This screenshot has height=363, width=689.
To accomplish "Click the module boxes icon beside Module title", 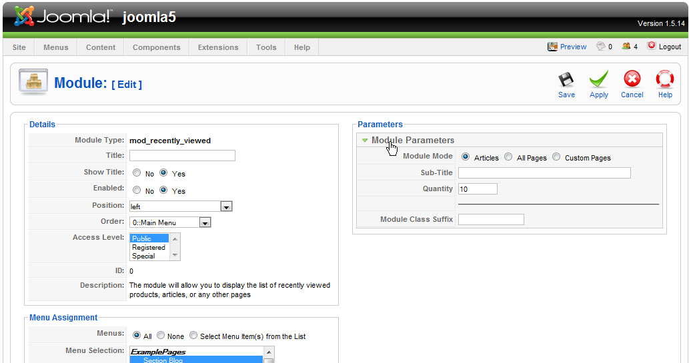I will click(x=33, y=82).
